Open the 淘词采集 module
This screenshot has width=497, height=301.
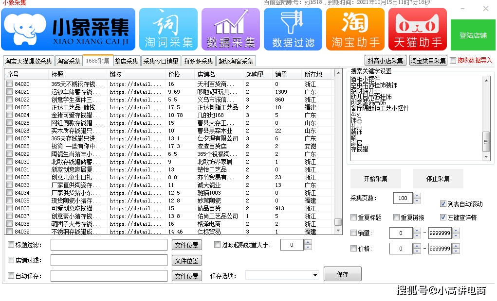pyautogui.click(x=168, y=30)
